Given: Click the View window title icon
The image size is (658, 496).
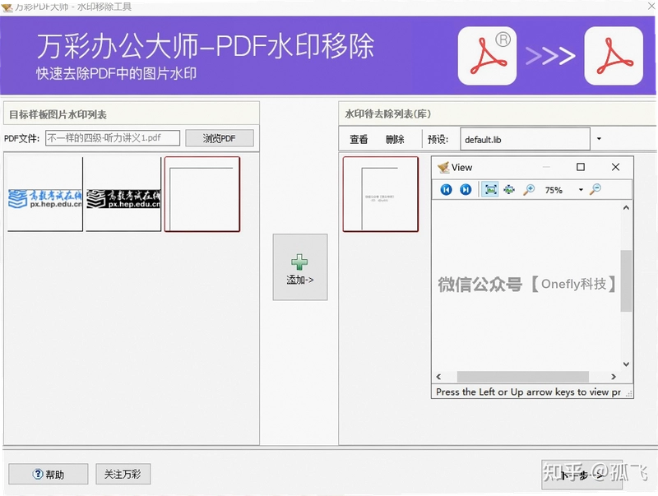Looking at the screenshot, I should (x=443, y=168).
